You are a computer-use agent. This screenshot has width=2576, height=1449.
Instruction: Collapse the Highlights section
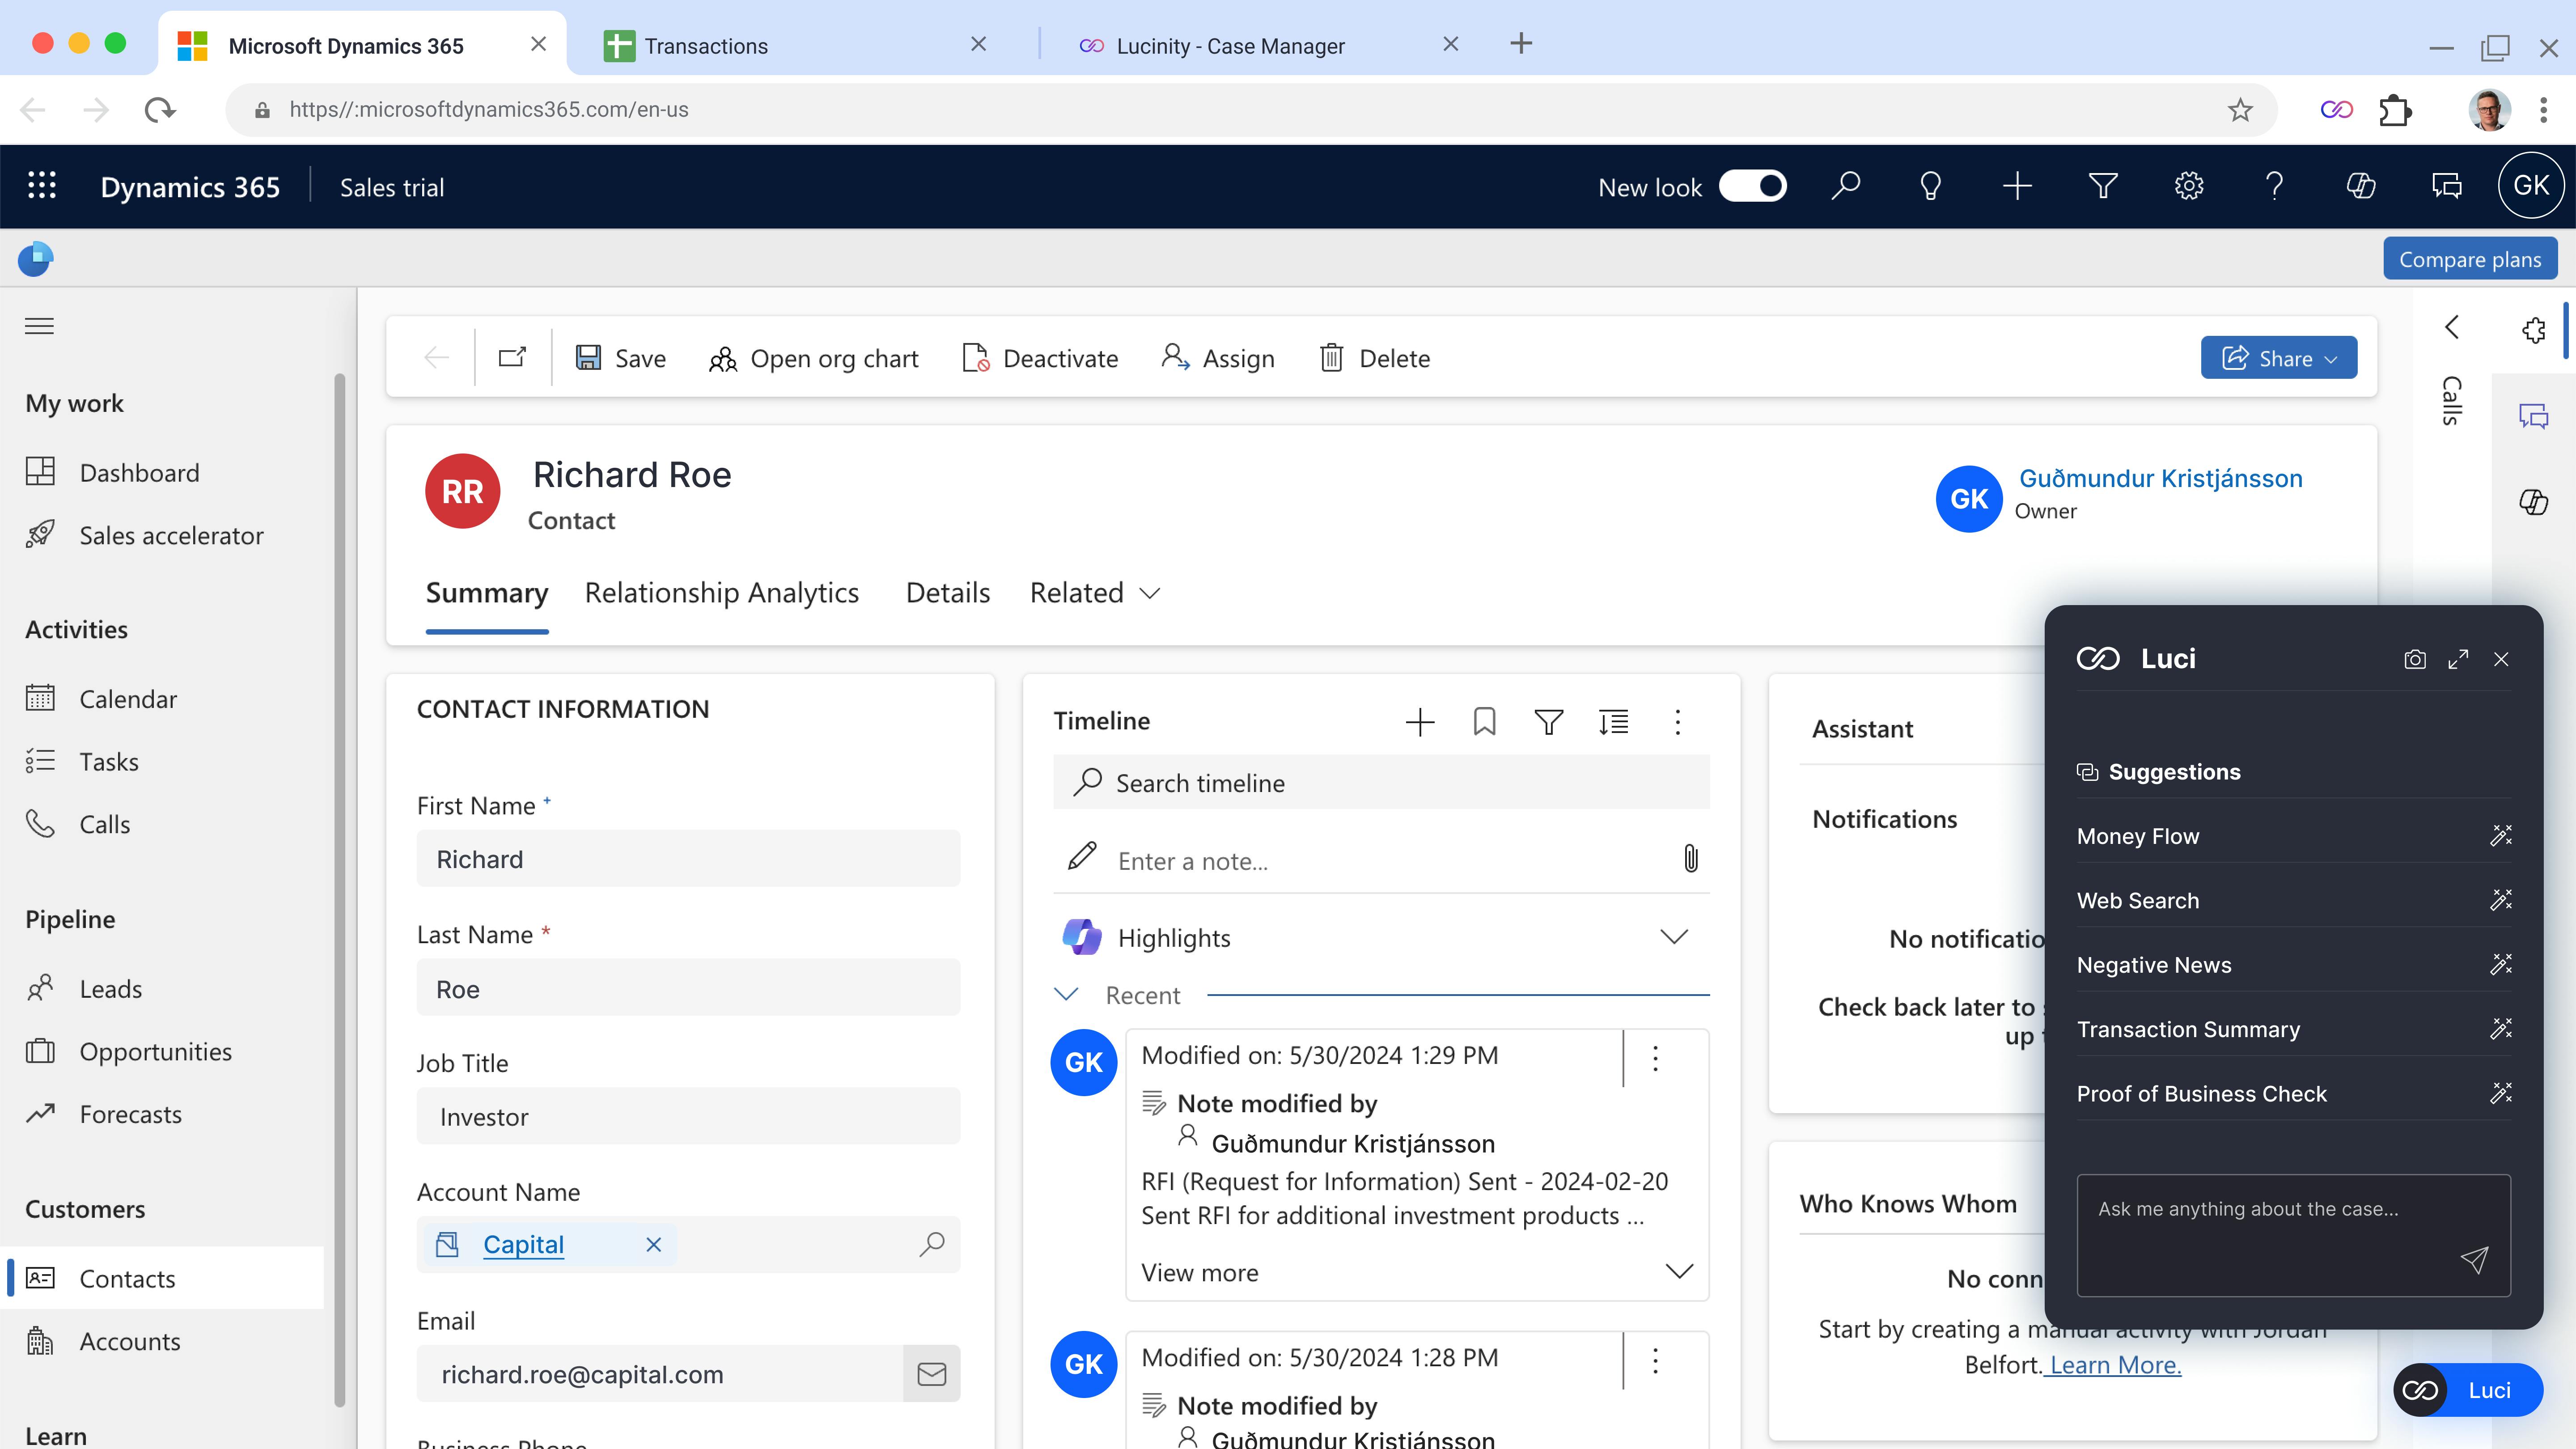(1673, 937)
